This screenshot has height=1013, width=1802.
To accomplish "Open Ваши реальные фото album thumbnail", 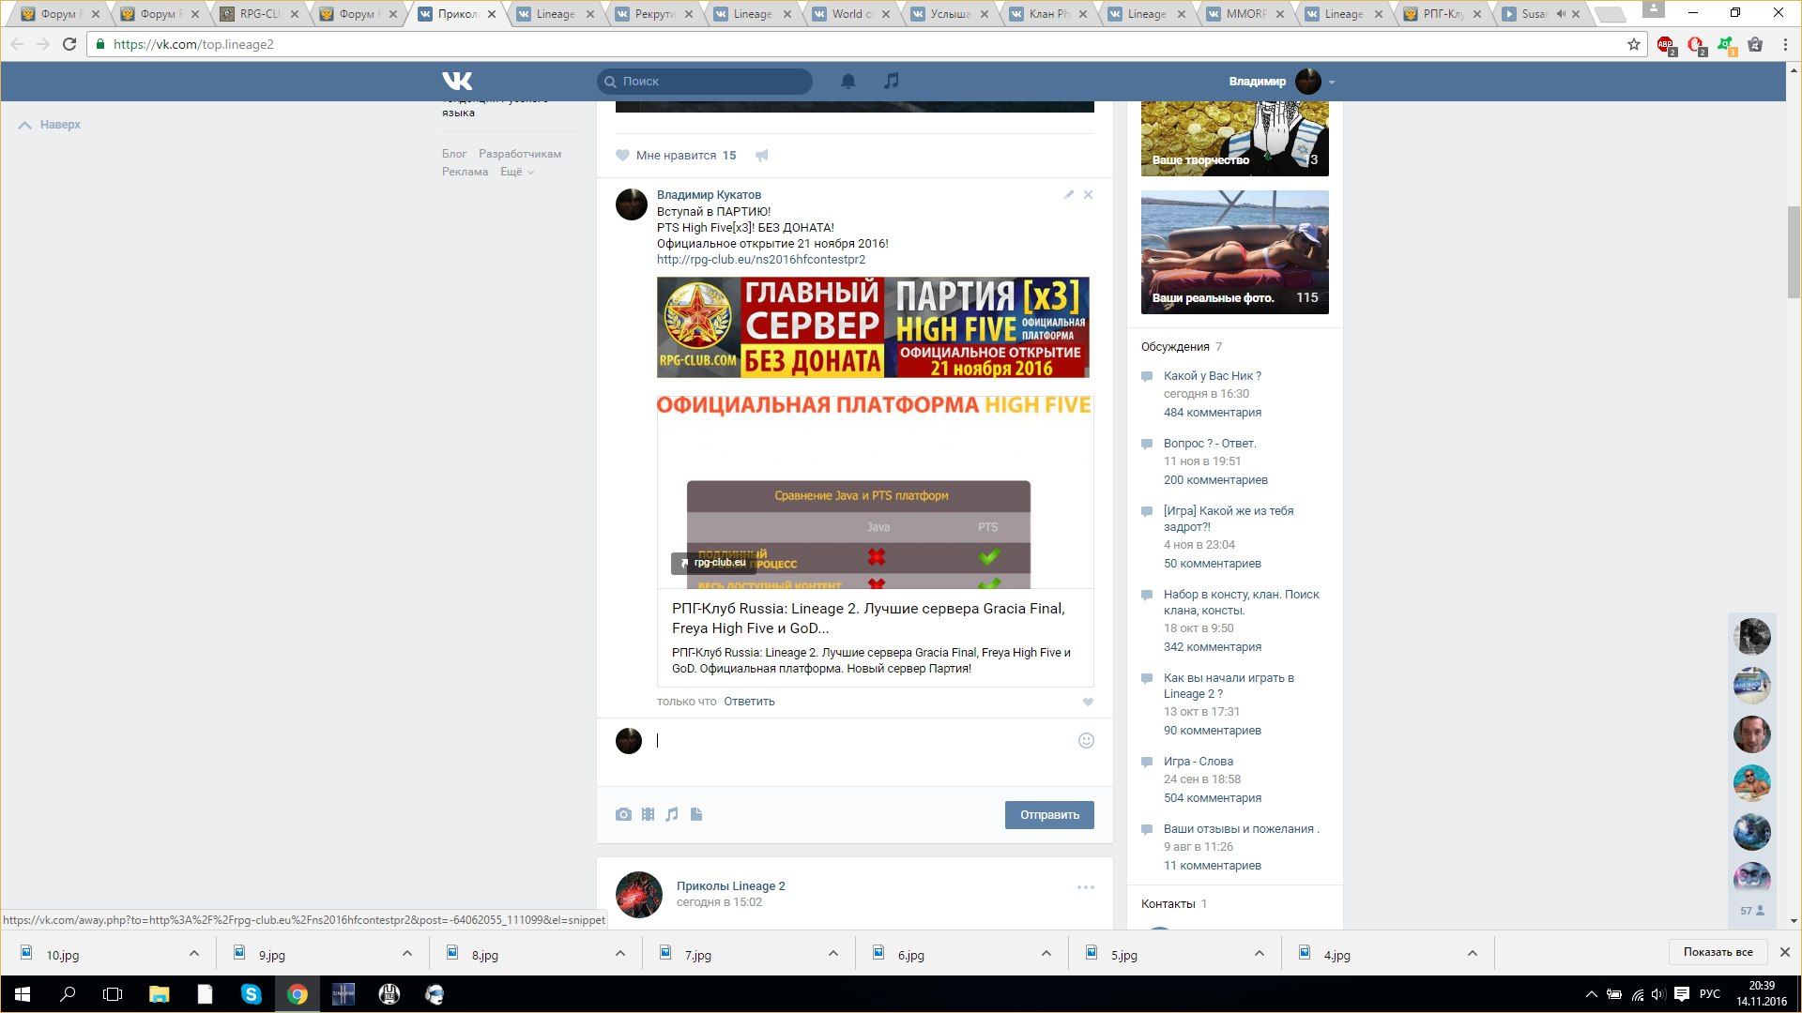I will (x=1234, y=252).
